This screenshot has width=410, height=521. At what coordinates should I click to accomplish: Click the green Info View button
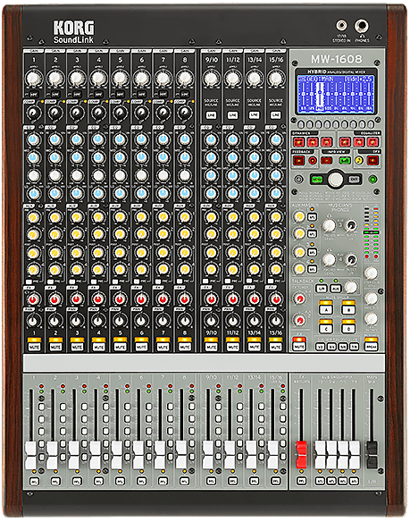(x=345, y=161)
